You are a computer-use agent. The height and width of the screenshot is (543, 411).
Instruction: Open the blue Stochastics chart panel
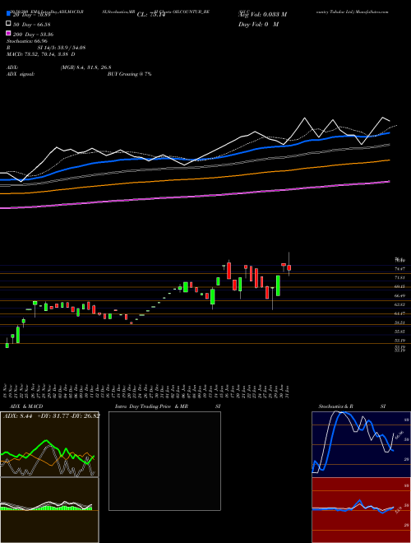361,444
